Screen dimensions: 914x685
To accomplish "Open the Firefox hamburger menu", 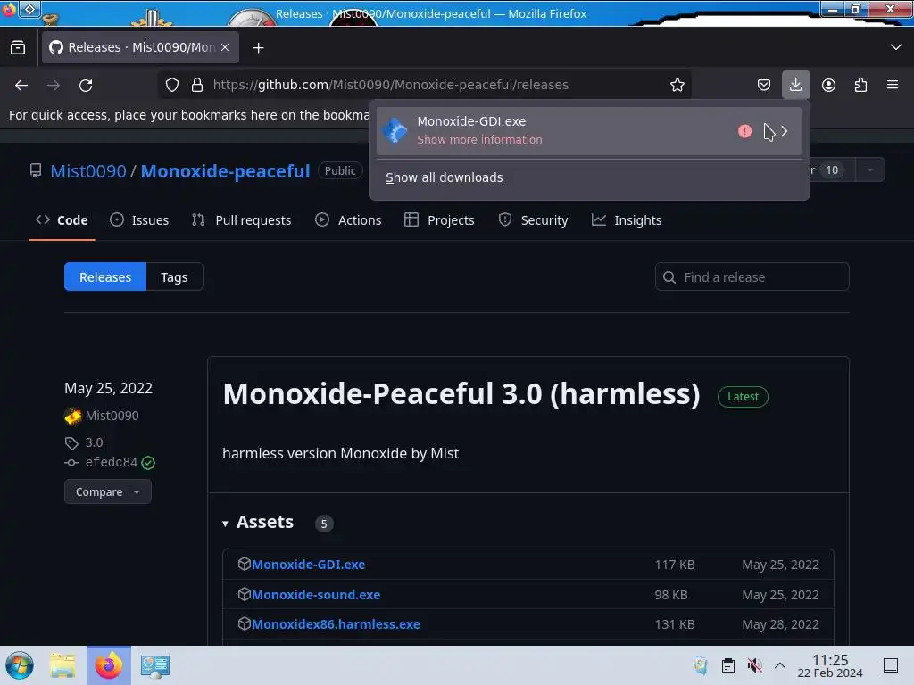I will pyautogui.click(x=893, y=85).
